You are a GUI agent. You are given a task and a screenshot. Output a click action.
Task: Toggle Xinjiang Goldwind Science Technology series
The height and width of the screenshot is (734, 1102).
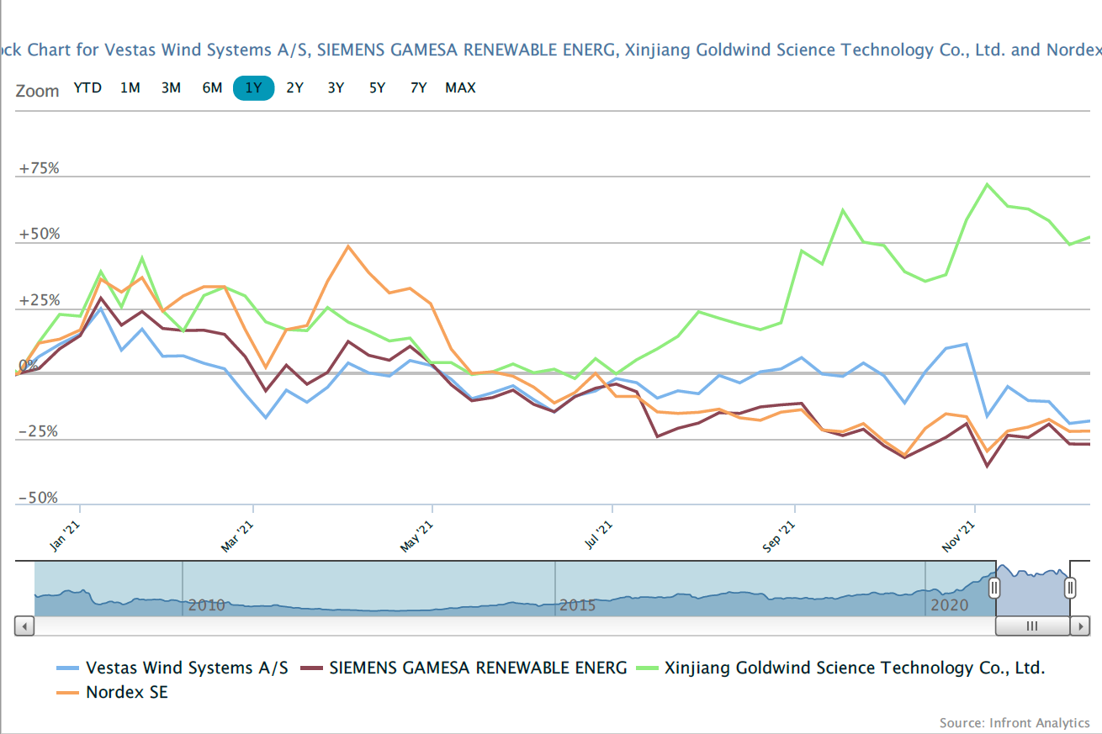pos(841,668)
